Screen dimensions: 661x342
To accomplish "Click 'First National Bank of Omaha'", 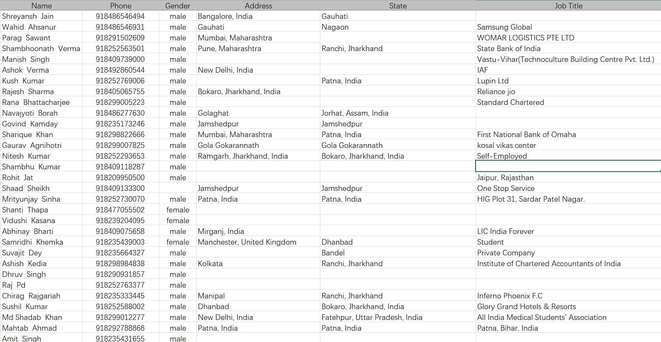I will click(x=568, y=135).
